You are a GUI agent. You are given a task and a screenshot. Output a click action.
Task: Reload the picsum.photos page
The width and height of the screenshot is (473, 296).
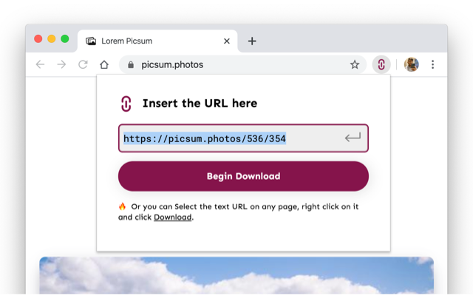[x=83, y=64]
